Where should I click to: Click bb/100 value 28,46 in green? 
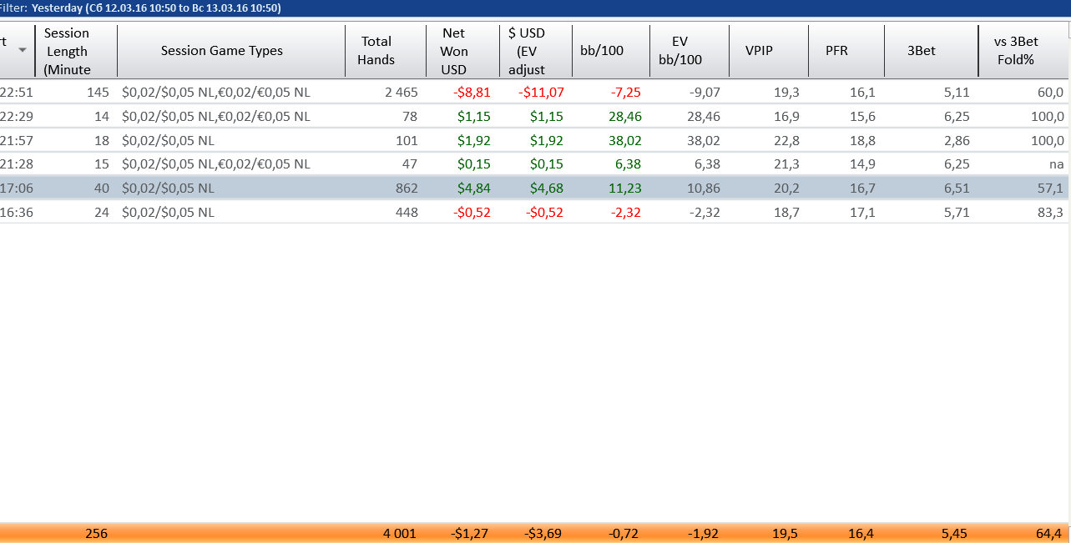click(x=624, y=117)
